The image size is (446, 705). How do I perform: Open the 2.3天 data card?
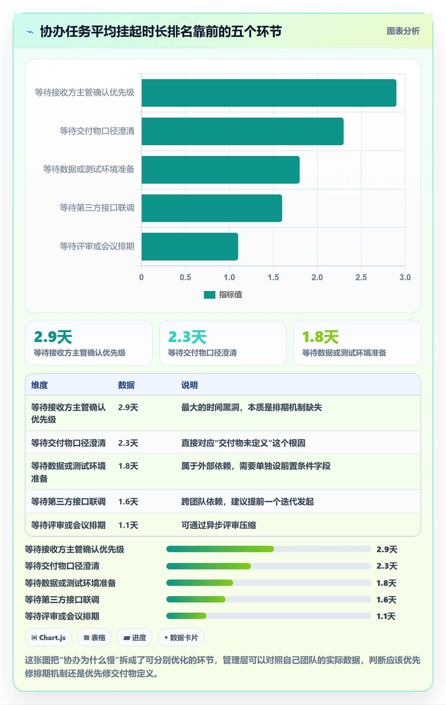click(x=223, y=343)
